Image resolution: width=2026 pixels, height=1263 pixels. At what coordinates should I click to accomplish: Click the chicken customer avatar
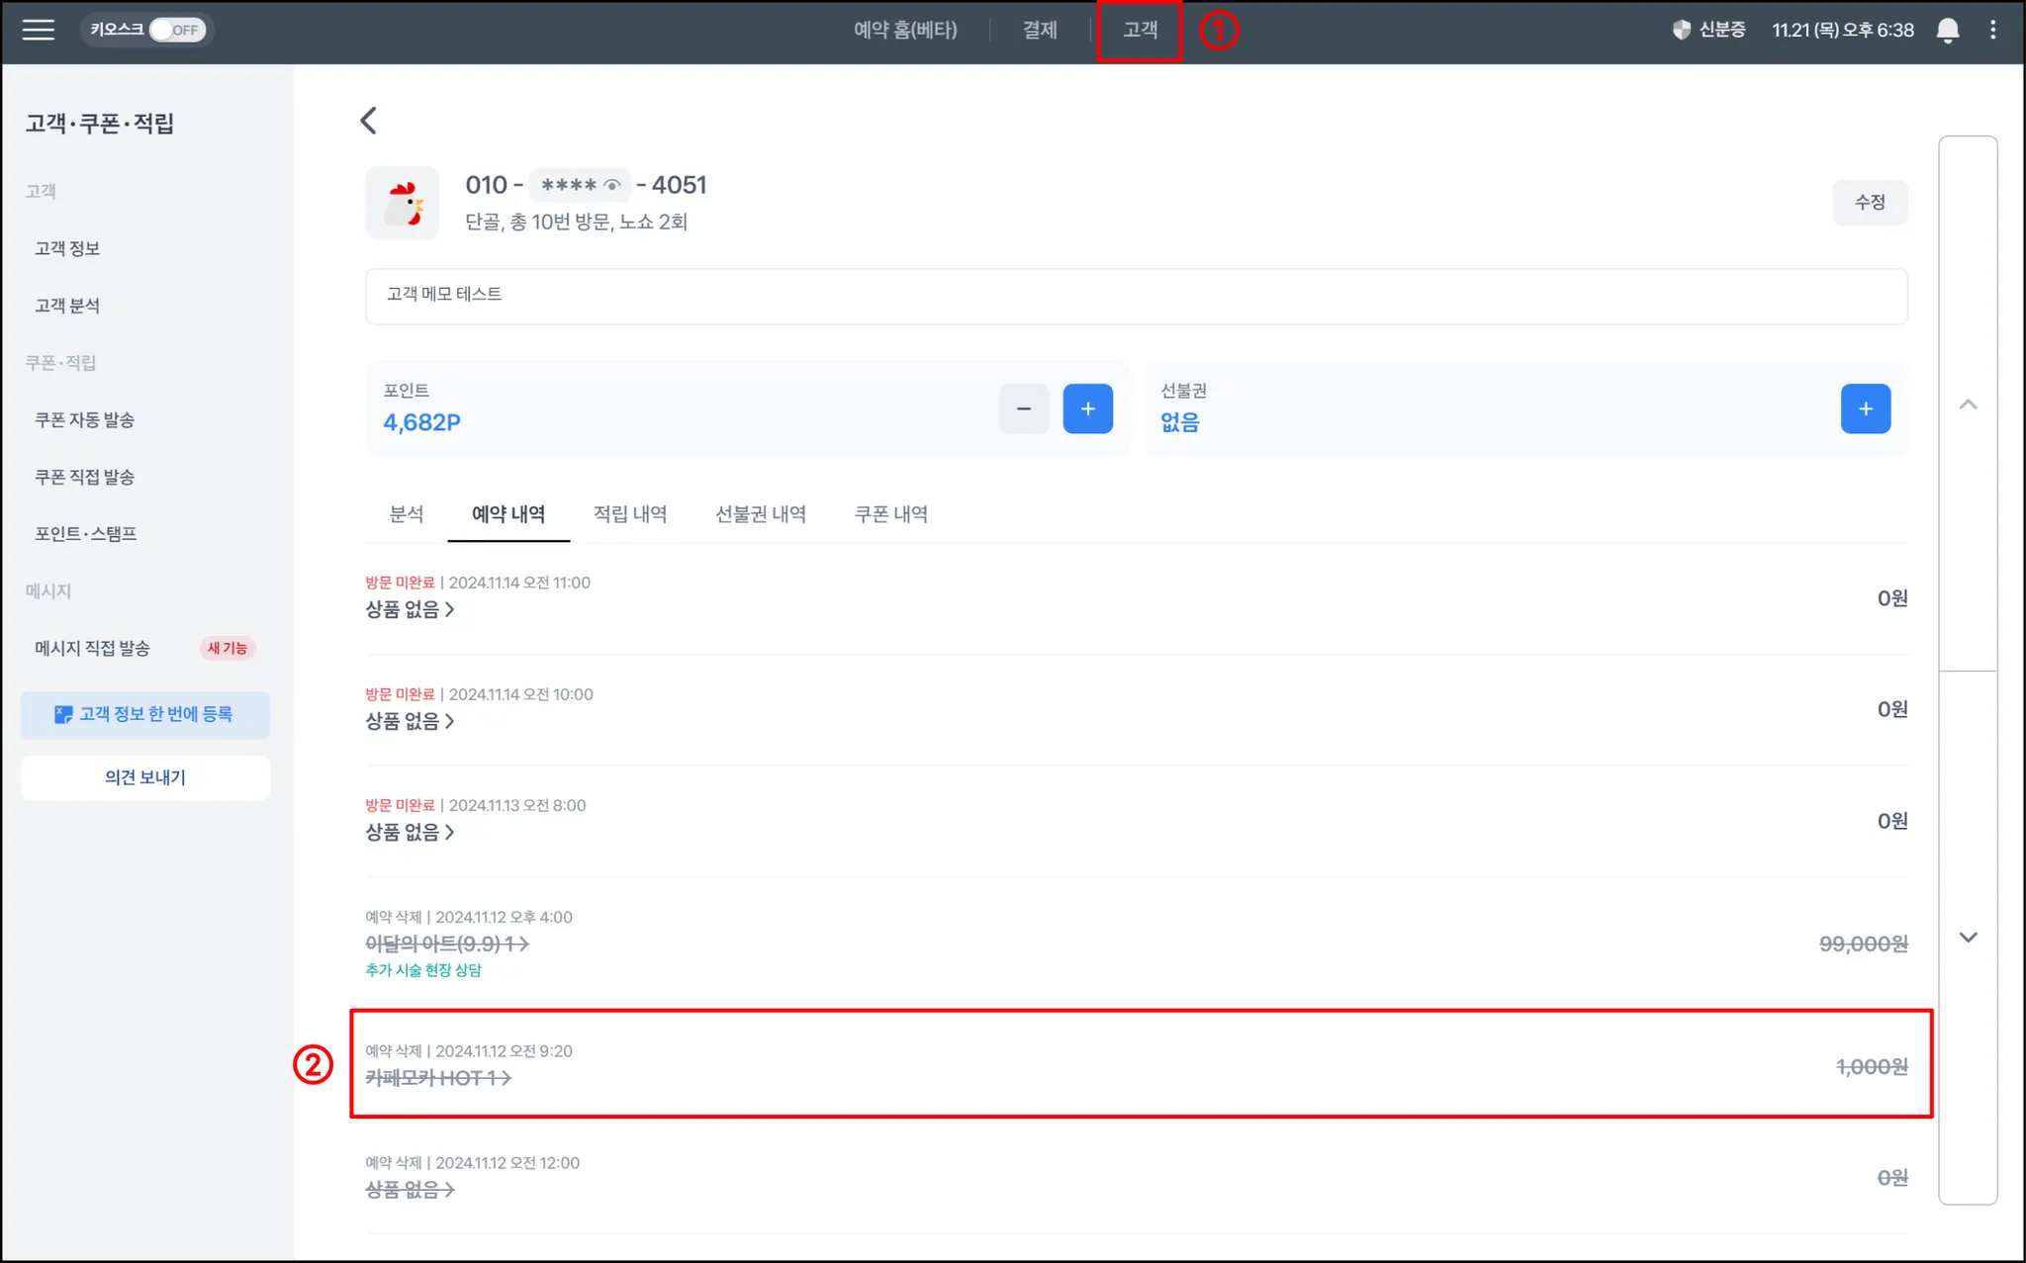pyautogui.click(x=403, y=203)
